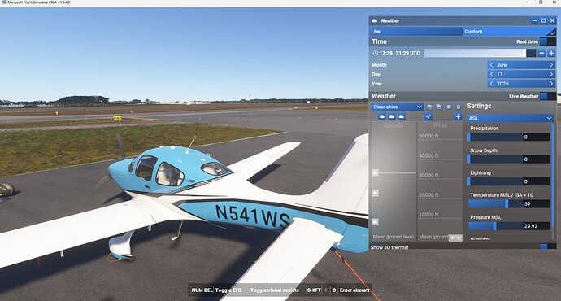Go to previous year before 2025
The height and width of the screenshot is (301, 561).
[x=491, y=84]
